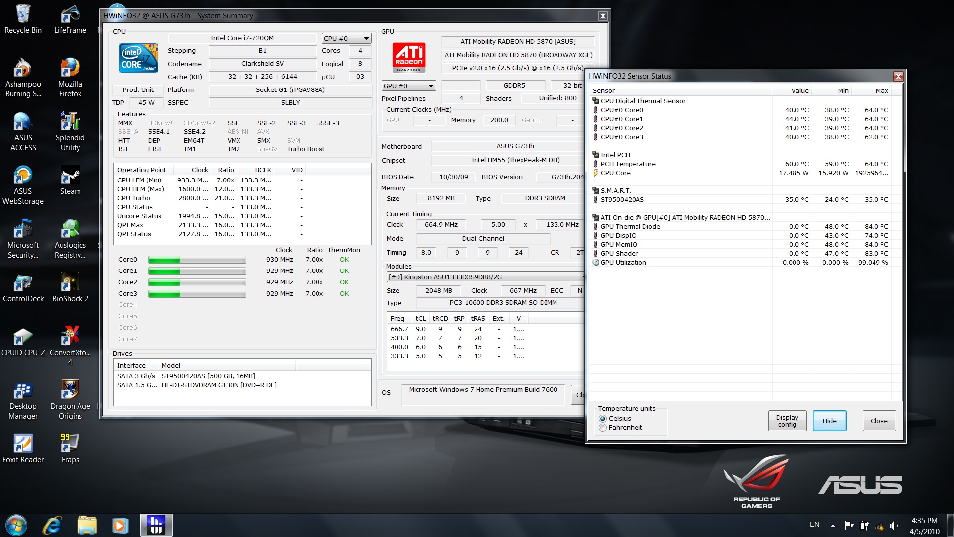The height and width of the screenshot is (537, 954).
Task: Launch BioShock 2 from desktop
Action: (70, 287)
